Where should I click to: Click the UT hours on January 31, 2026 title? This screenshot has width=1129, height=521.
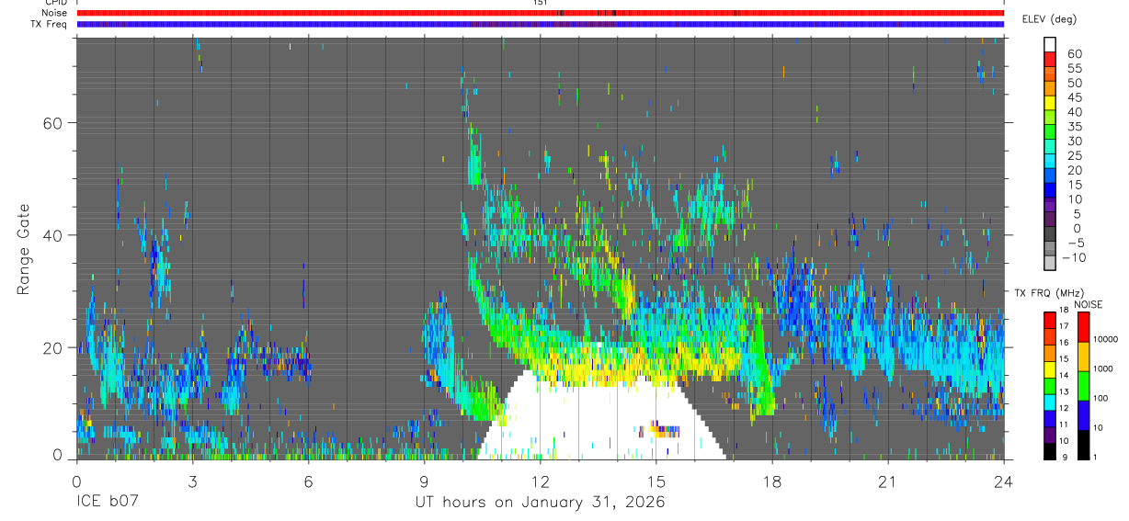[541, 504]
